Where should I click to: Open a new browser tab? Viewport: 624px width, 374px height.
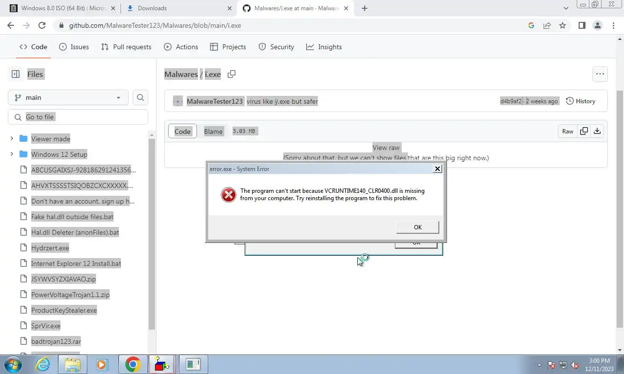pos(365,8)
